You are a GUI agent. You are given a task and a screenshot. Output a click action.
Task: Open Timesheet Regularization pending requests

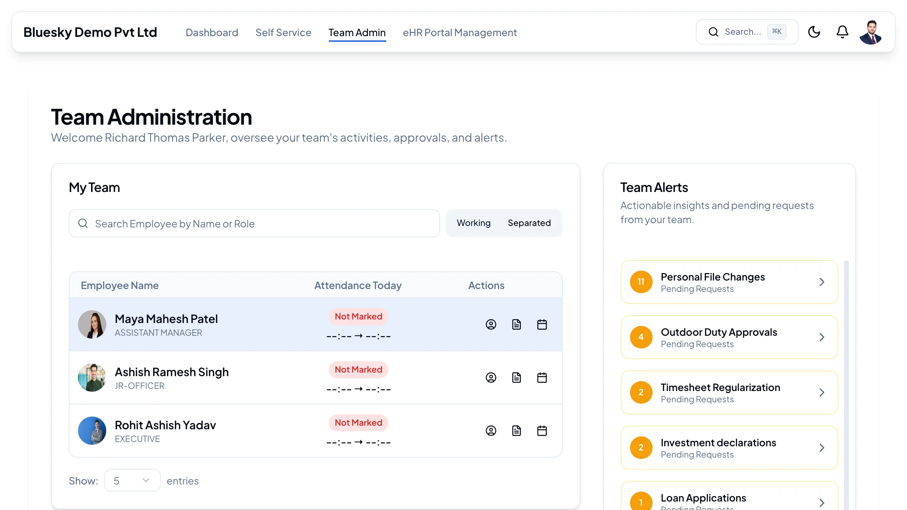(x=729, y=392)
